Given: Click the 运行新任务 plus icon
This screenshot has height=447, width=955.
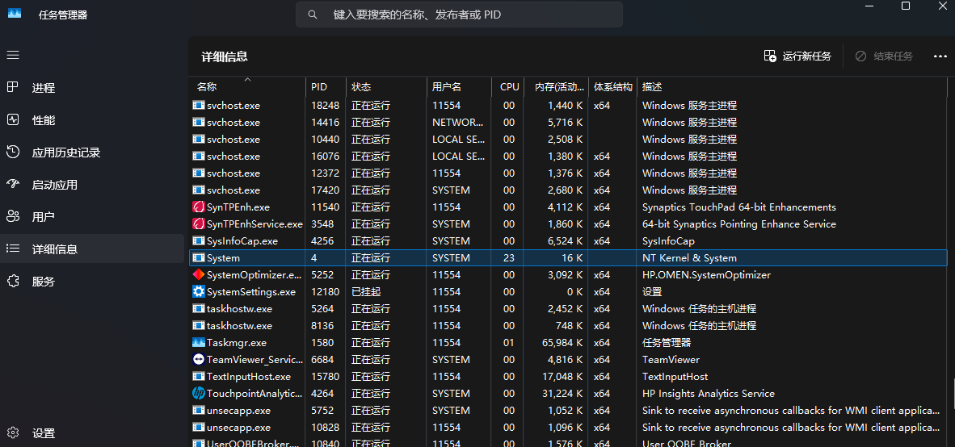Looking at the screenshot, I should [x=770, y=56].
